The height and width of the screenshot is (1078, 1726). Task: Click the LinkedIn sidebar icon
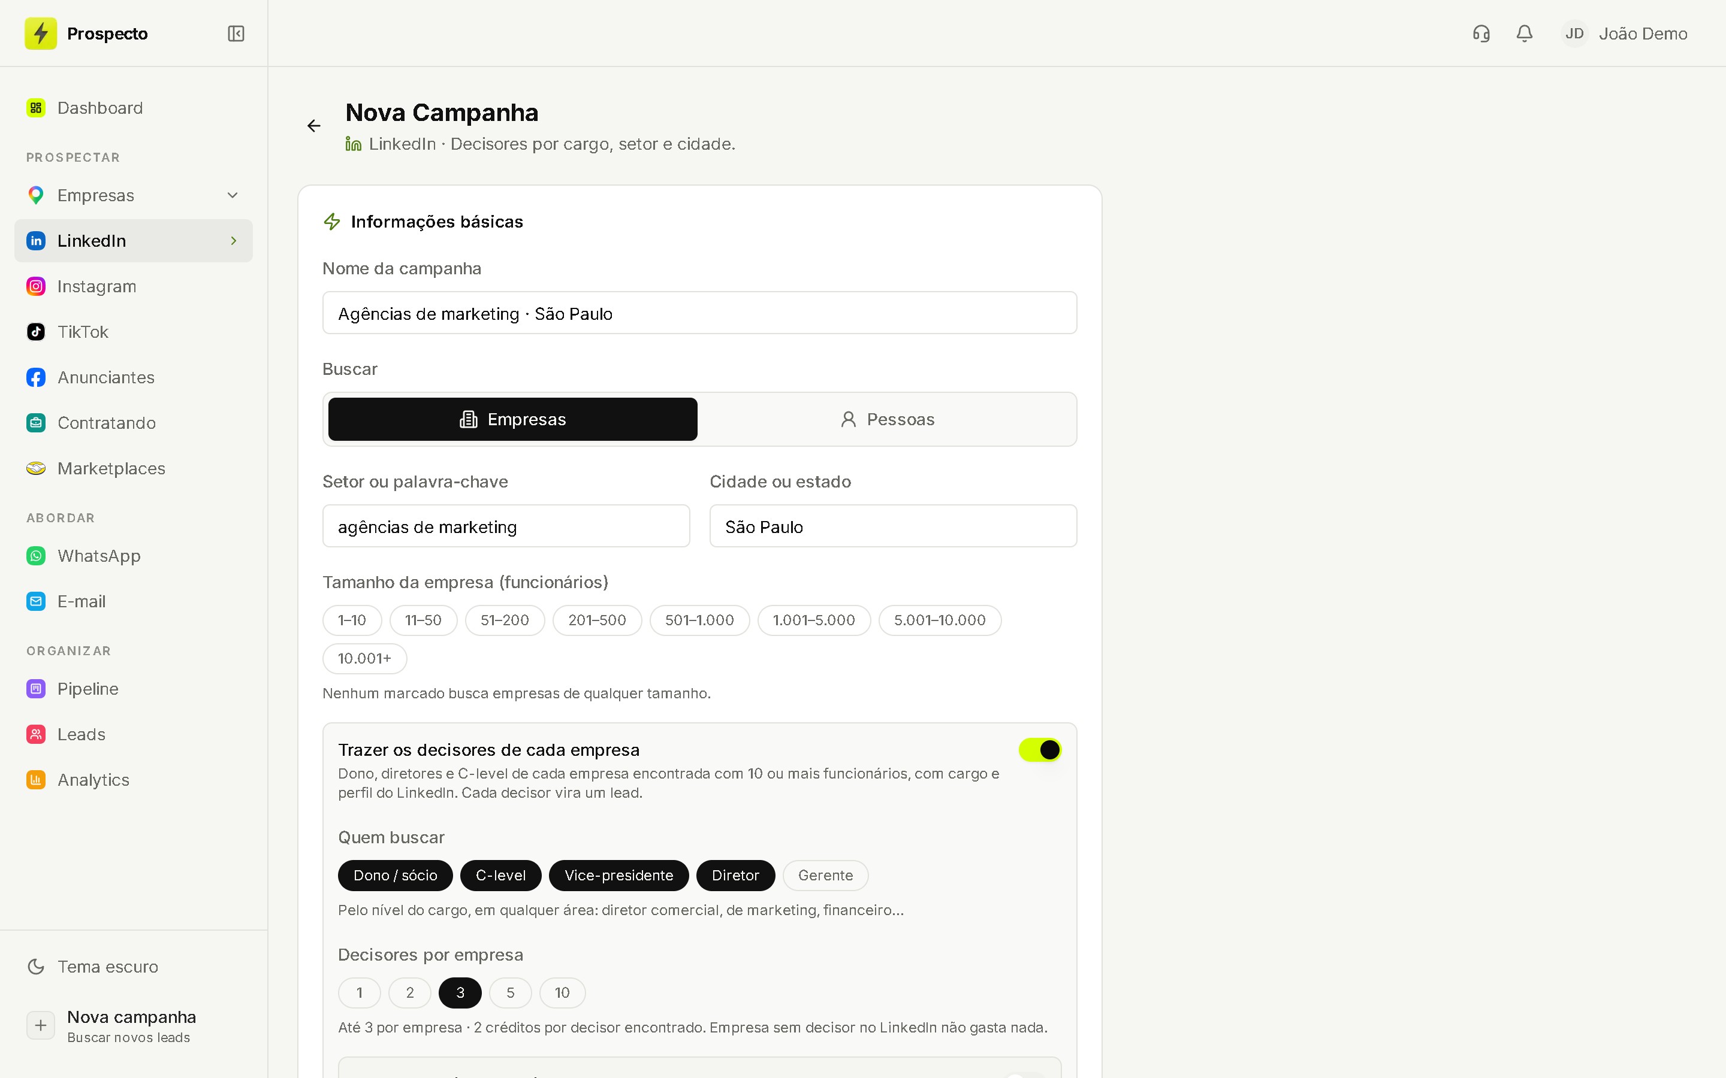36,241
